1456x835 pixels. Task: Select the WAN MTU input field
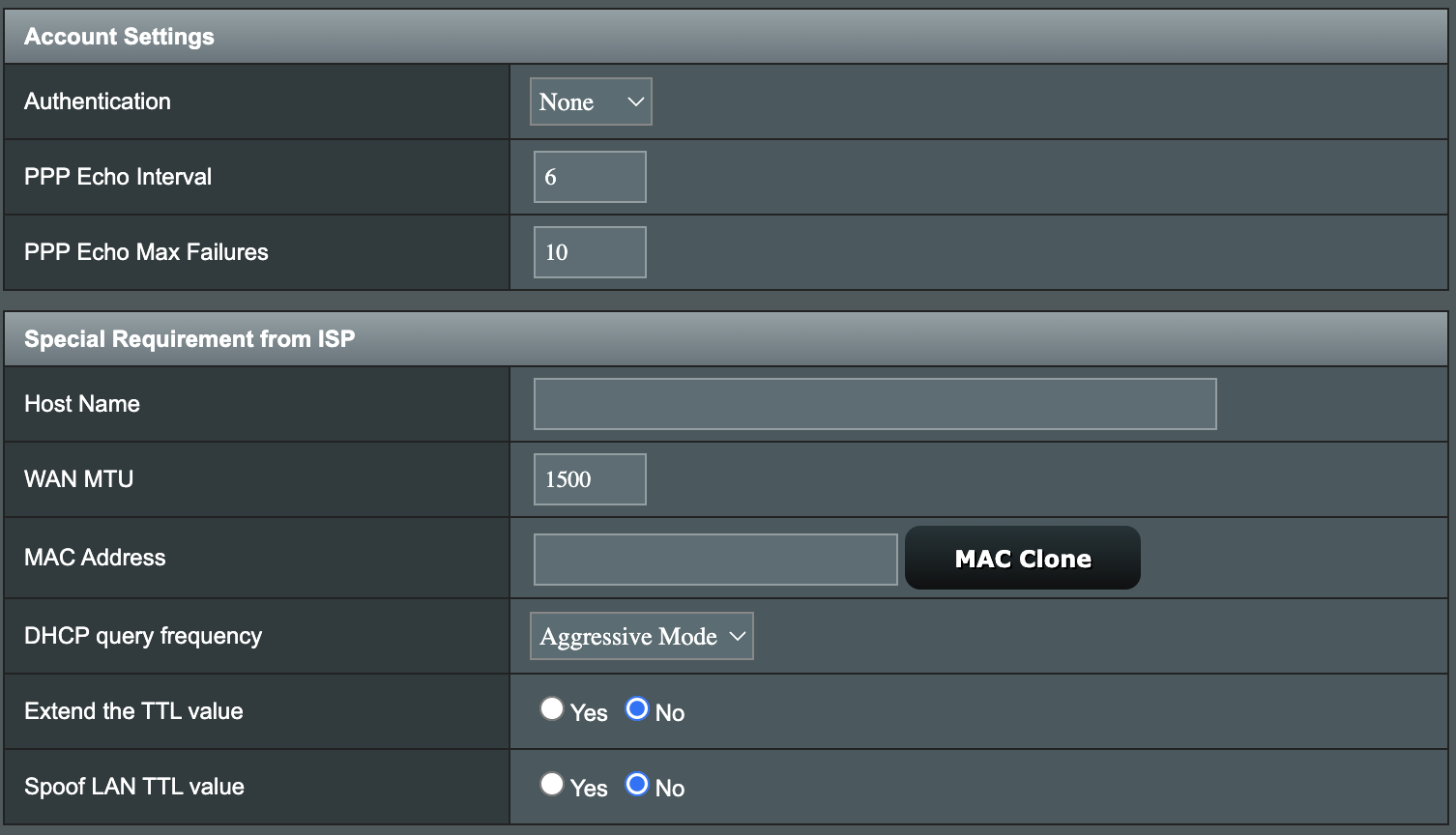[x=590, y=479]
